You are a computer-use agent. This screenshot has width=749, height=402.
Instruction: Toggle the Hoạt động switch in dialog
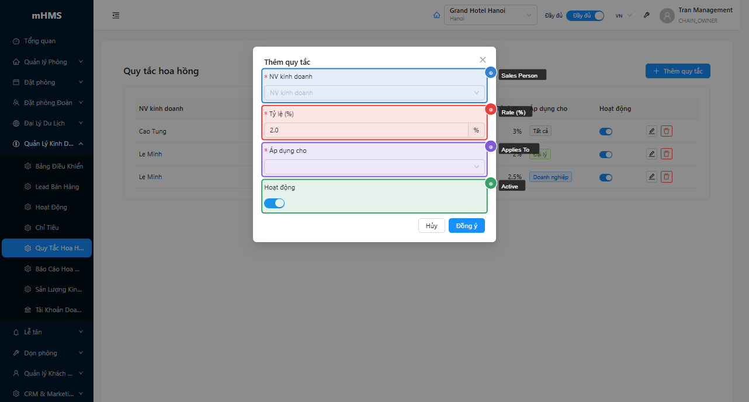274,203
